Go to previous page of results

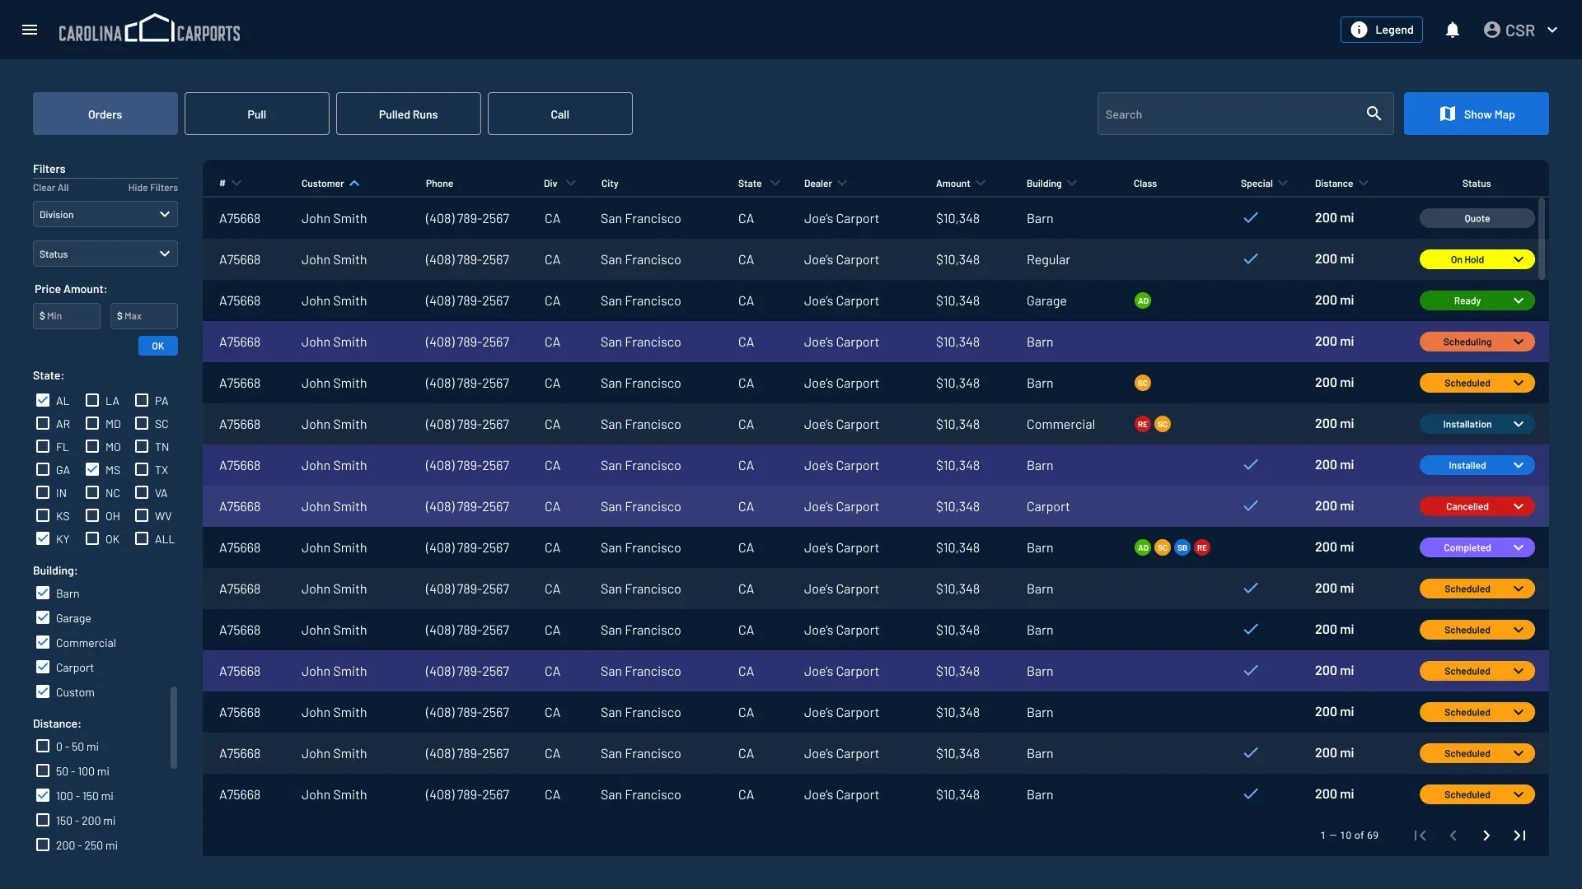(1453, 835)
